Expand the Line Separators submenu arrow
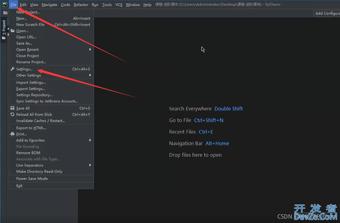The width and height of the screenshot is (340, 223). tap(90, 165)
